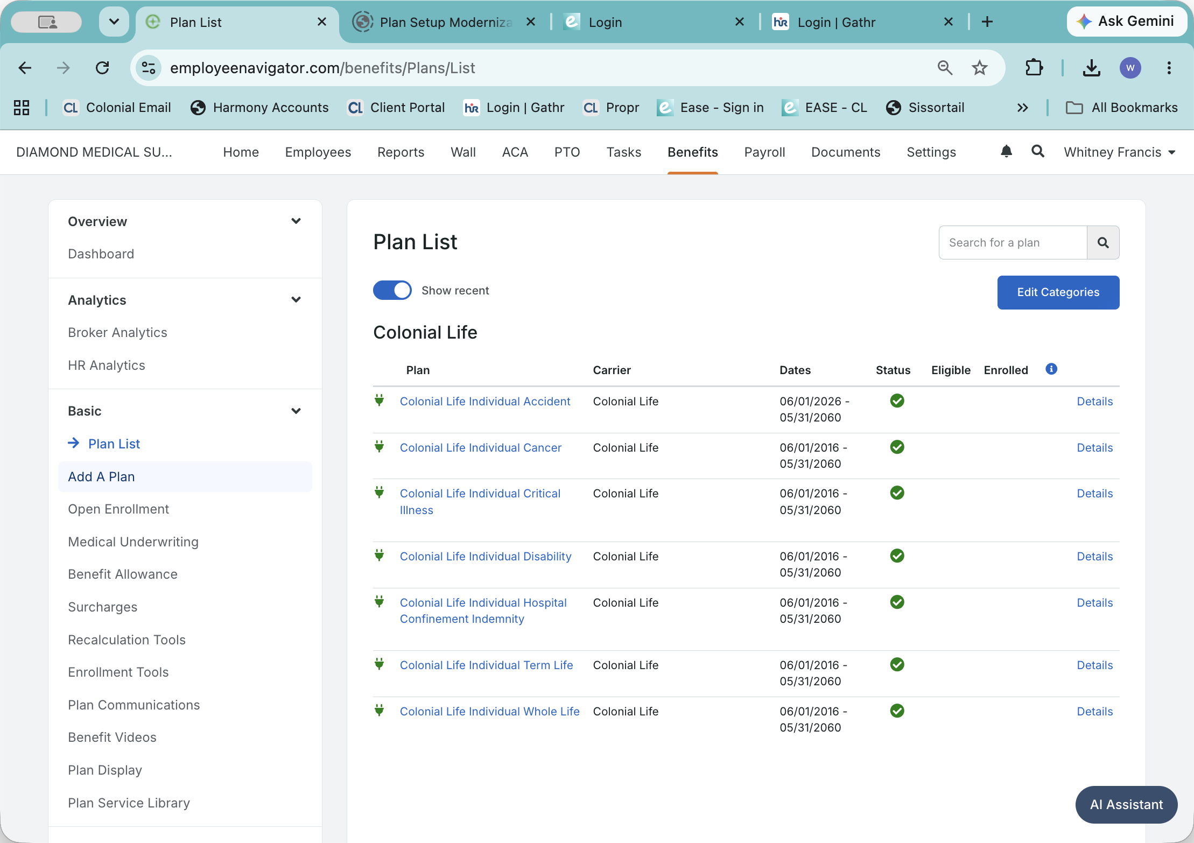Viewport: 1194px width, 843px height.
Task: Open Dashboard in sidebar
Action: point(101,254)
